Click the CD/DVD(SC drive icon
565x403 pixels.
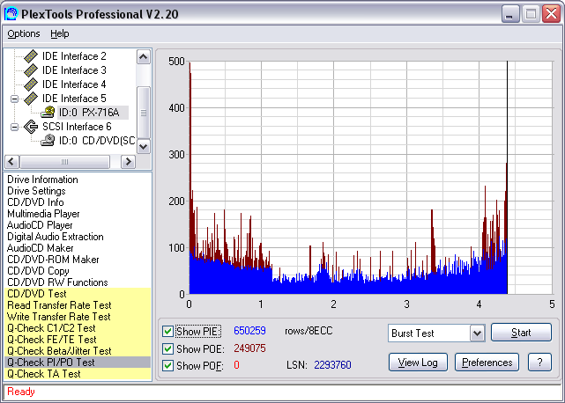click(48, 140)
